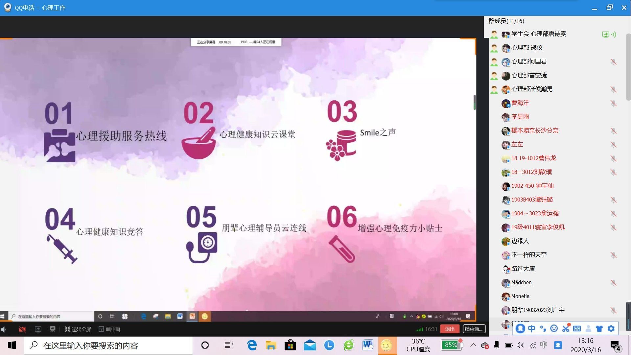Open QQ call settings via the gear icon
This screenshot has height=355, width=631.
611,328
